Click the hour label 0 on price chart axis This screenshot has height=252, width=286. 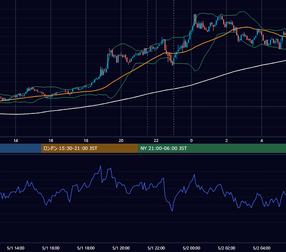coord(191,141)
